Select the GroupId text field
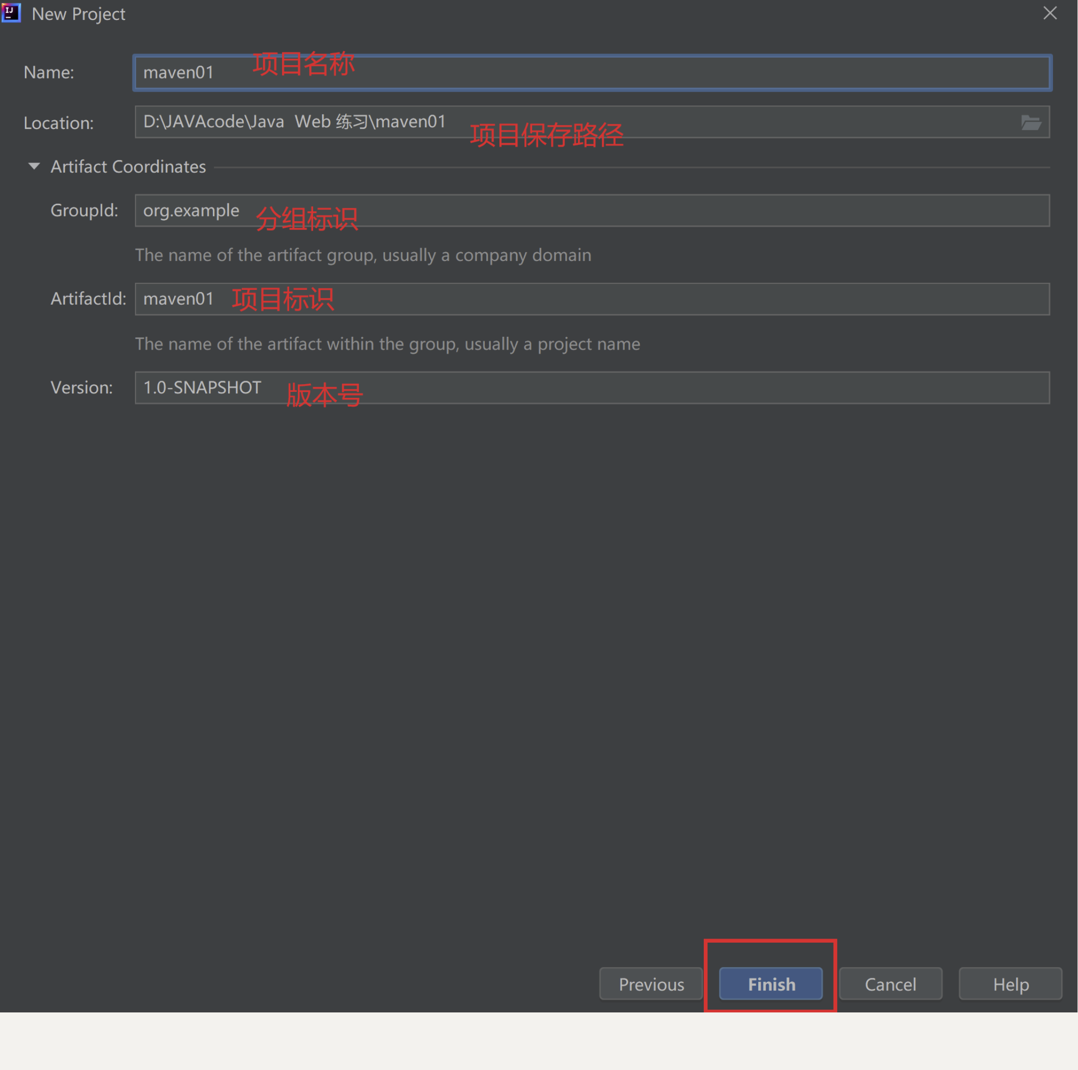1078x1070 pixels. pos(590,210)
